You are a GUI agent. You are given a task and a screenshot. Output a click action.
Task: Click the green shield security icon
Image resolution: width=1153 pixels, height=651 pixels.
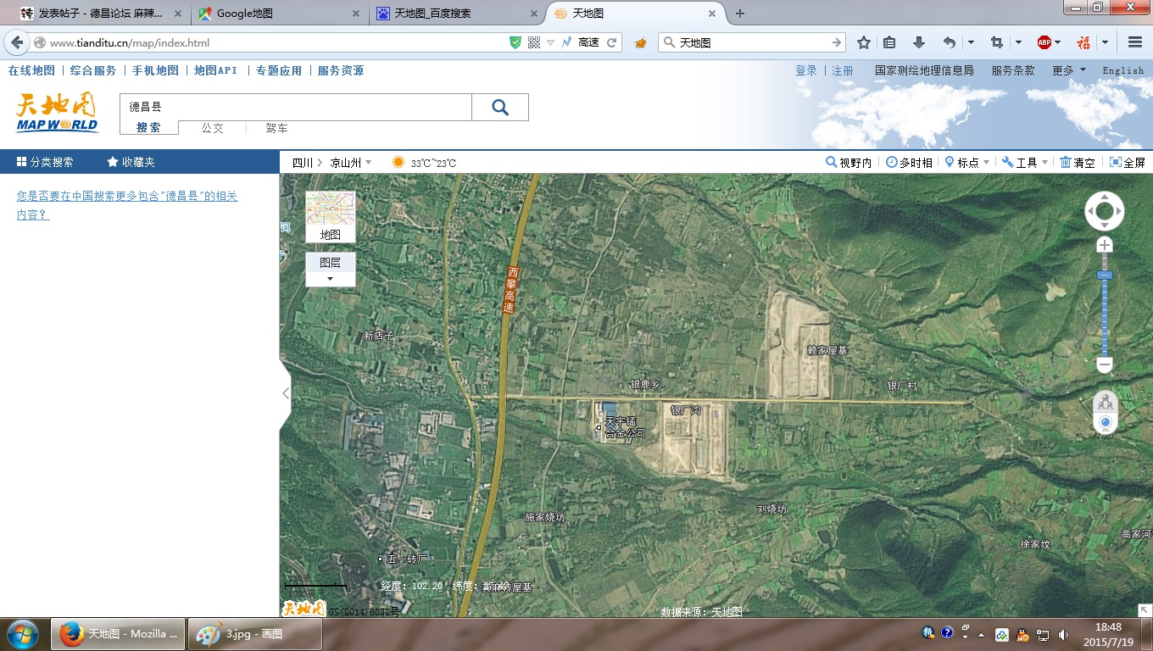515,42
